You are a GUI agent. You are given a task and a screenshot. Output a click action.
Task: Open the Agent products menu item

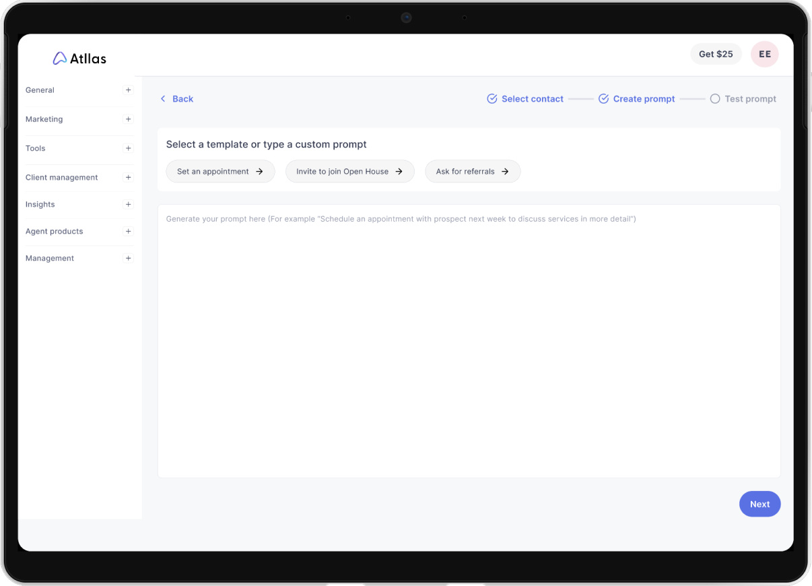coord(55,232)
